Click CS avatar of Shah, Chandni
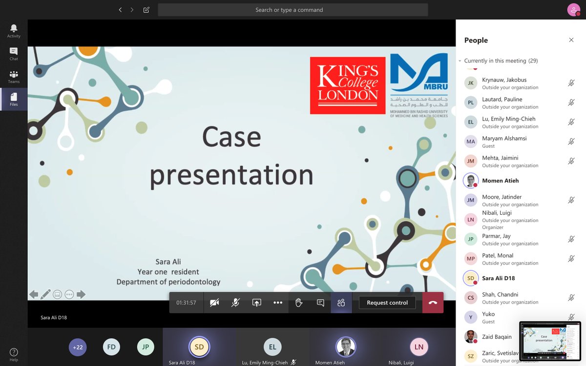The height and width of the screenshot is (366, 586). coord(471,298)
